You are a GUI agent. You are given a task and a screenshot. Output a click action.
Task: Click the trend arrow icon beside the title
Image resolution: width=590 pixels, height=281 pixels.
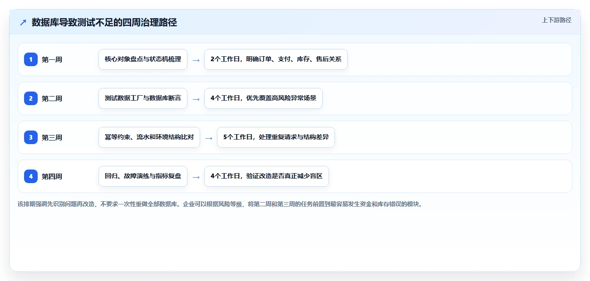[23, 23]
